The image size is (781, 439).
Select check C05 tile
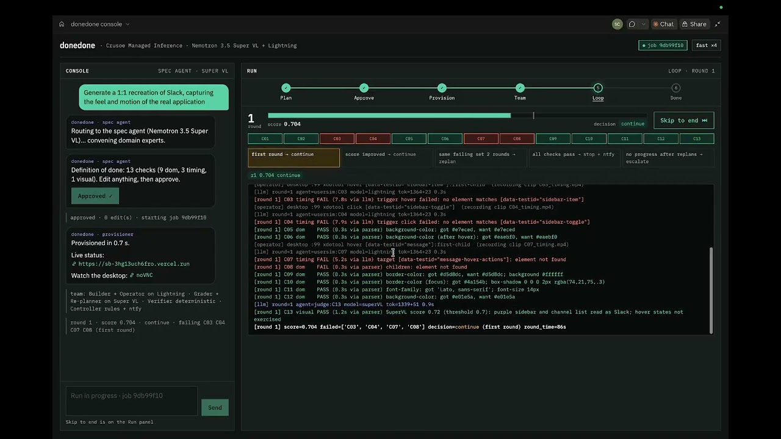(409, 138)
